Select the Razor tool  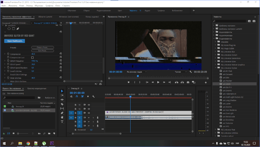coord(62,104)
